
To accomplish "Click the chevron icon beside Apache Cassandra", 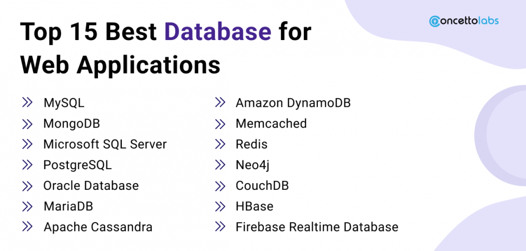I will (27, 227).
